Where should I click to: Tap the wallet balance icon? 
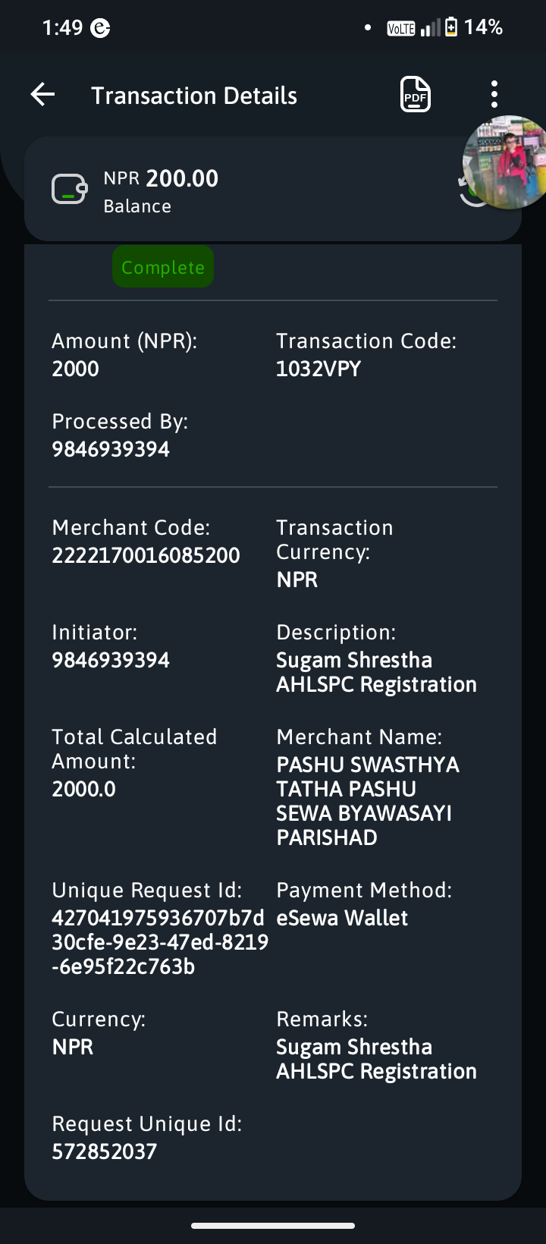pos(69,189)
